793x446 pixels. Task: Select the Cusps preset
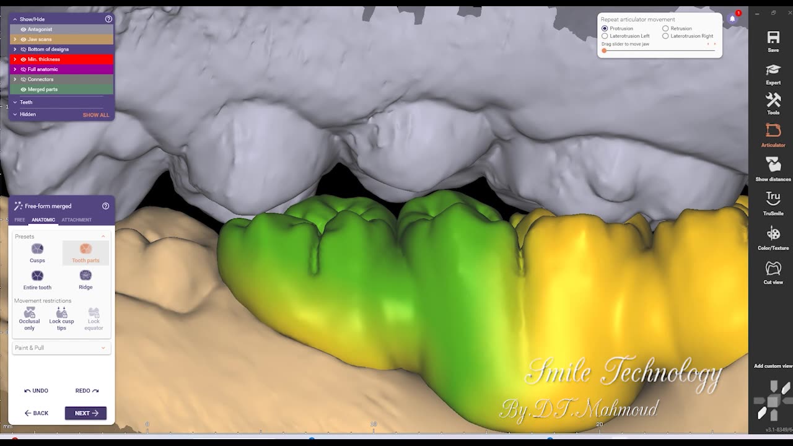click(37, 253)
